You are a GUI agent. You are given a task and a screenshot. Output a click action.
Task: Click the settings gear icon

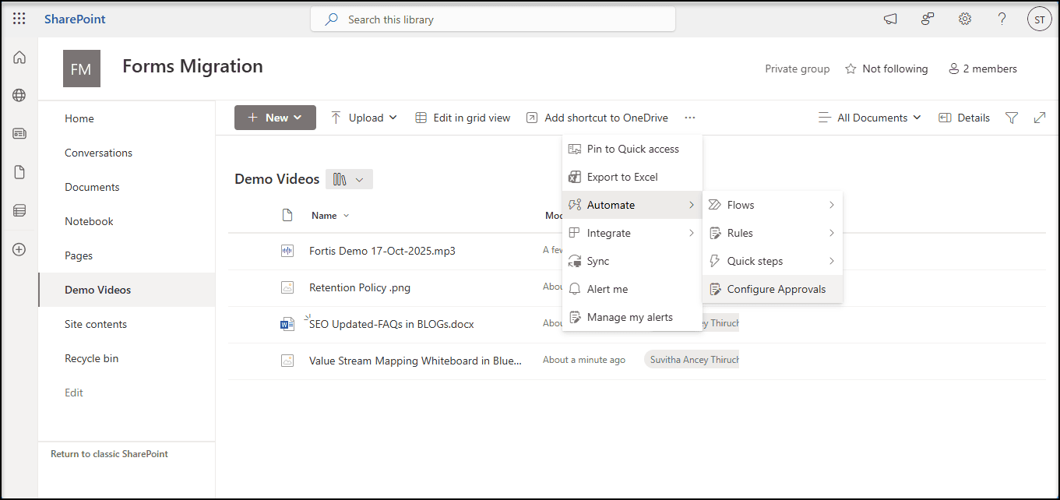pos(964,18)
